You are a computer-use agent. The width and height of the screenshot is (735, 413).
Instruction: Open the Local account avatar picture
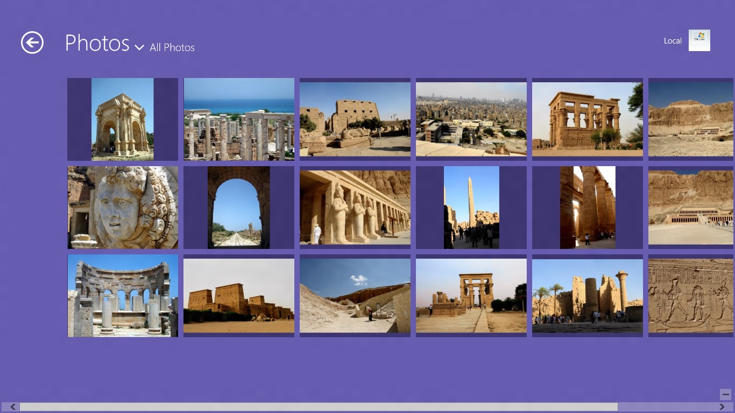tap(699, 40)
